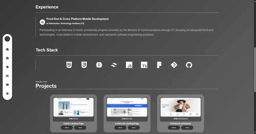Image resolution: width=256 pixels, height=134 pixels.
Task: Click the ITI institute logo
Action: click(42, 22)
